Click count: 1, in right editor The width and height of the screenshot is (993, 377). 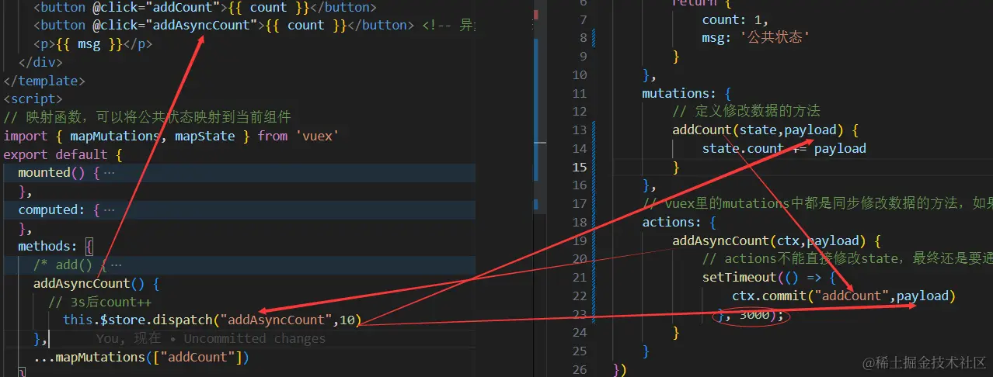[x=735, y=19]
